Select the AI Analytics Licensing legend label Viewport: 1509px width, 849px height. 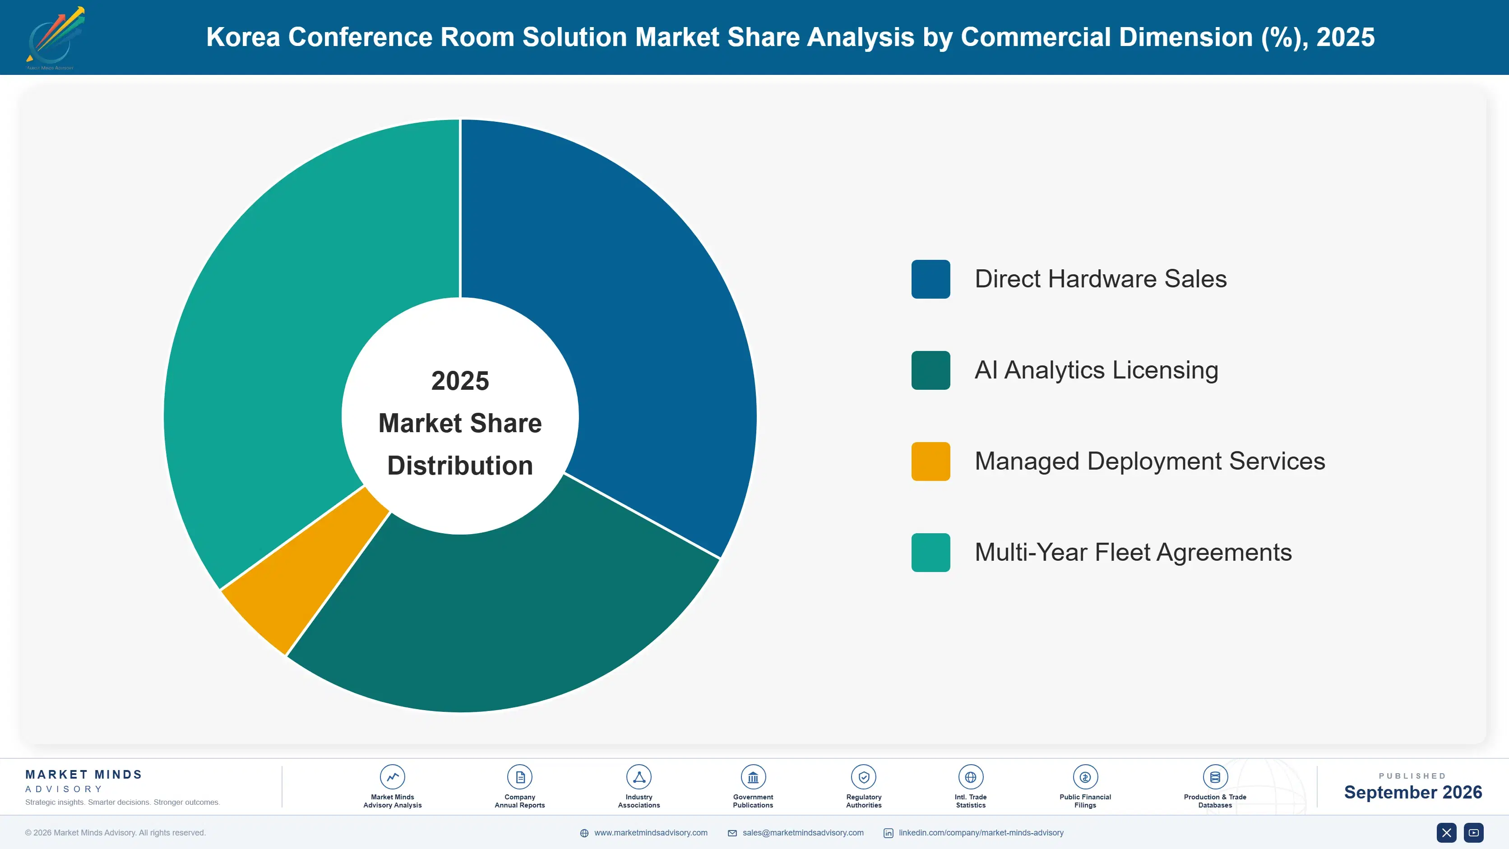tap(1096, 370)
